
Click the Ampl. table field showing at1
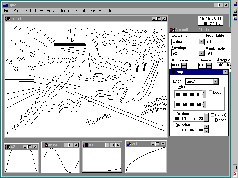click(x=219, y=53)
